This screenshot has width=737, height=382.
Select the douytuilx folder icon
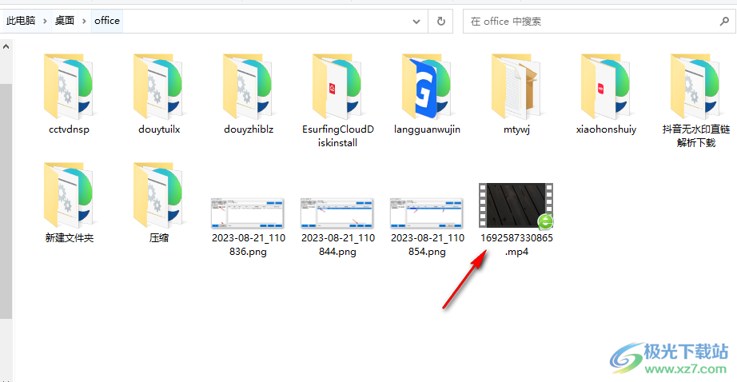coord(159,86)
